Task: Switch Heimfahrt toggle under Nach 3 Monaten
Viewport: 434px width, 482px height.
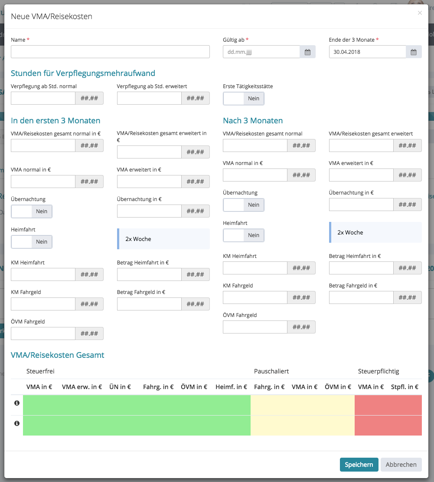Action: coord(244,235)
